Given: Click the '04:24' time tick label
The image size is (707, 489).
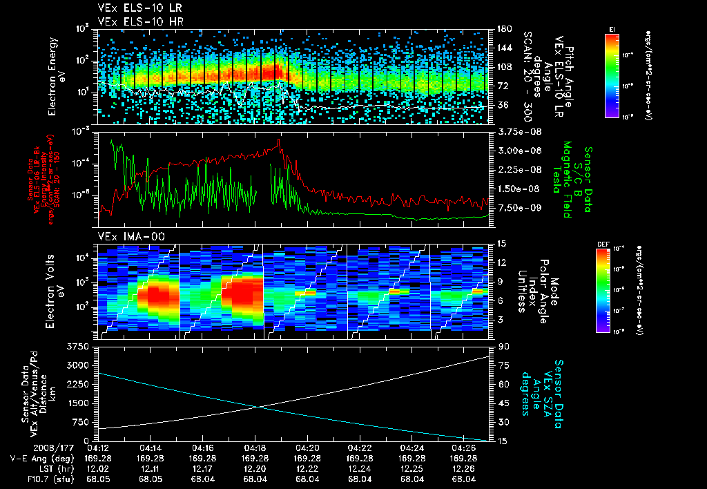Looking at the screenshot, I should click(412, 449).
